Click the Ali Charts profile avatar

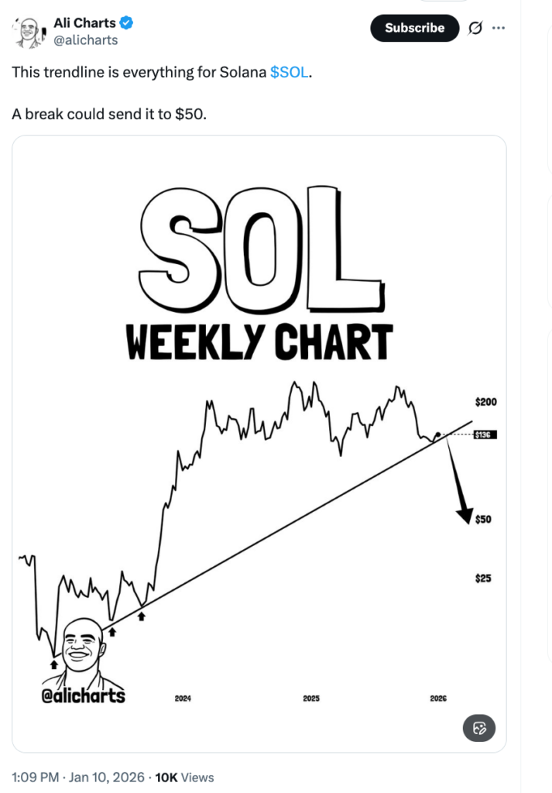[x=27, y=32]
